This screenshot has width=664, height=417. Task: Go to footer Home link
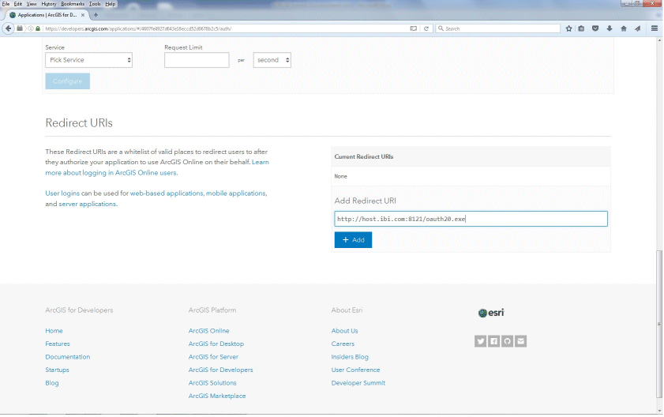tap(54, 331)
